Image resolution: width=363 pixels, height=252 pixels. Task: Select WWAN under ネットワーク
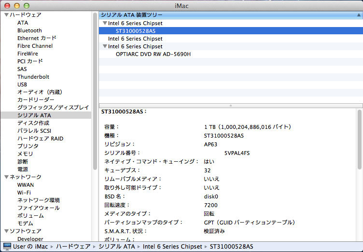point(26,185)
